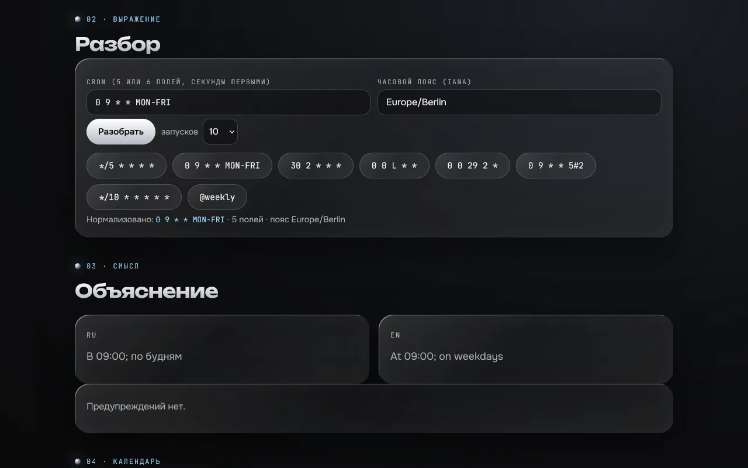Image resolution: width=748 pixels, height=468 pixels.
Task: Click the Объяснение section heading
Action: 147,291
